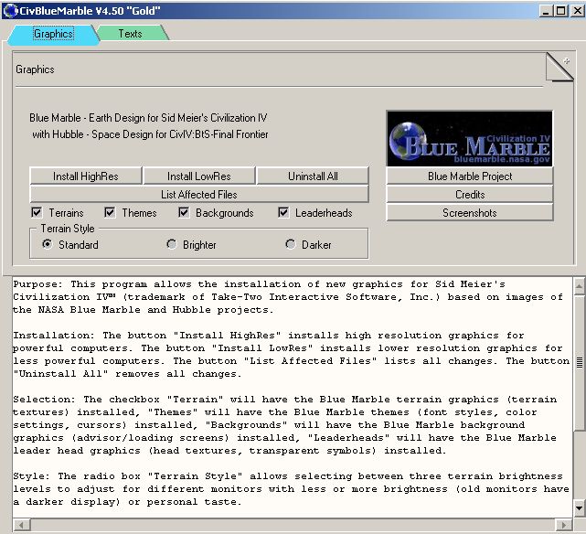The height and width of the screenshot is (534, 586).
Task: Toggle the Leaderheads checkbox
Action: click(283, 213)
